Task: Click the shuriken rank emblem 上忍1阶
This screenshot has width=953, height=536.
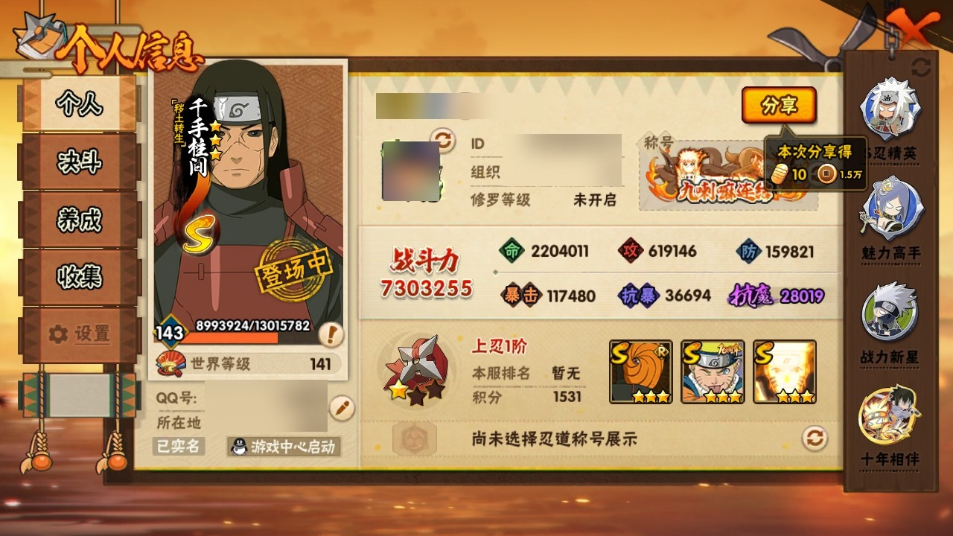Action: 415,369
